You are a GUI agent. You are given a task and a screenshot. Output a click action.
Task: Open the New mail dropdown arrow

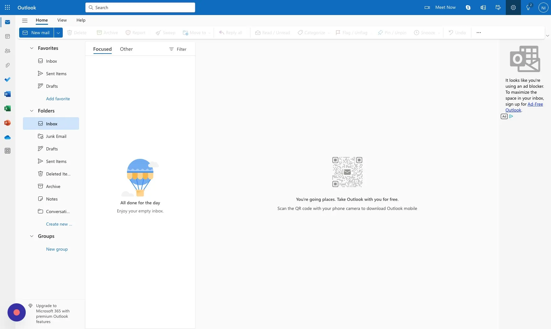coord(58,33)
